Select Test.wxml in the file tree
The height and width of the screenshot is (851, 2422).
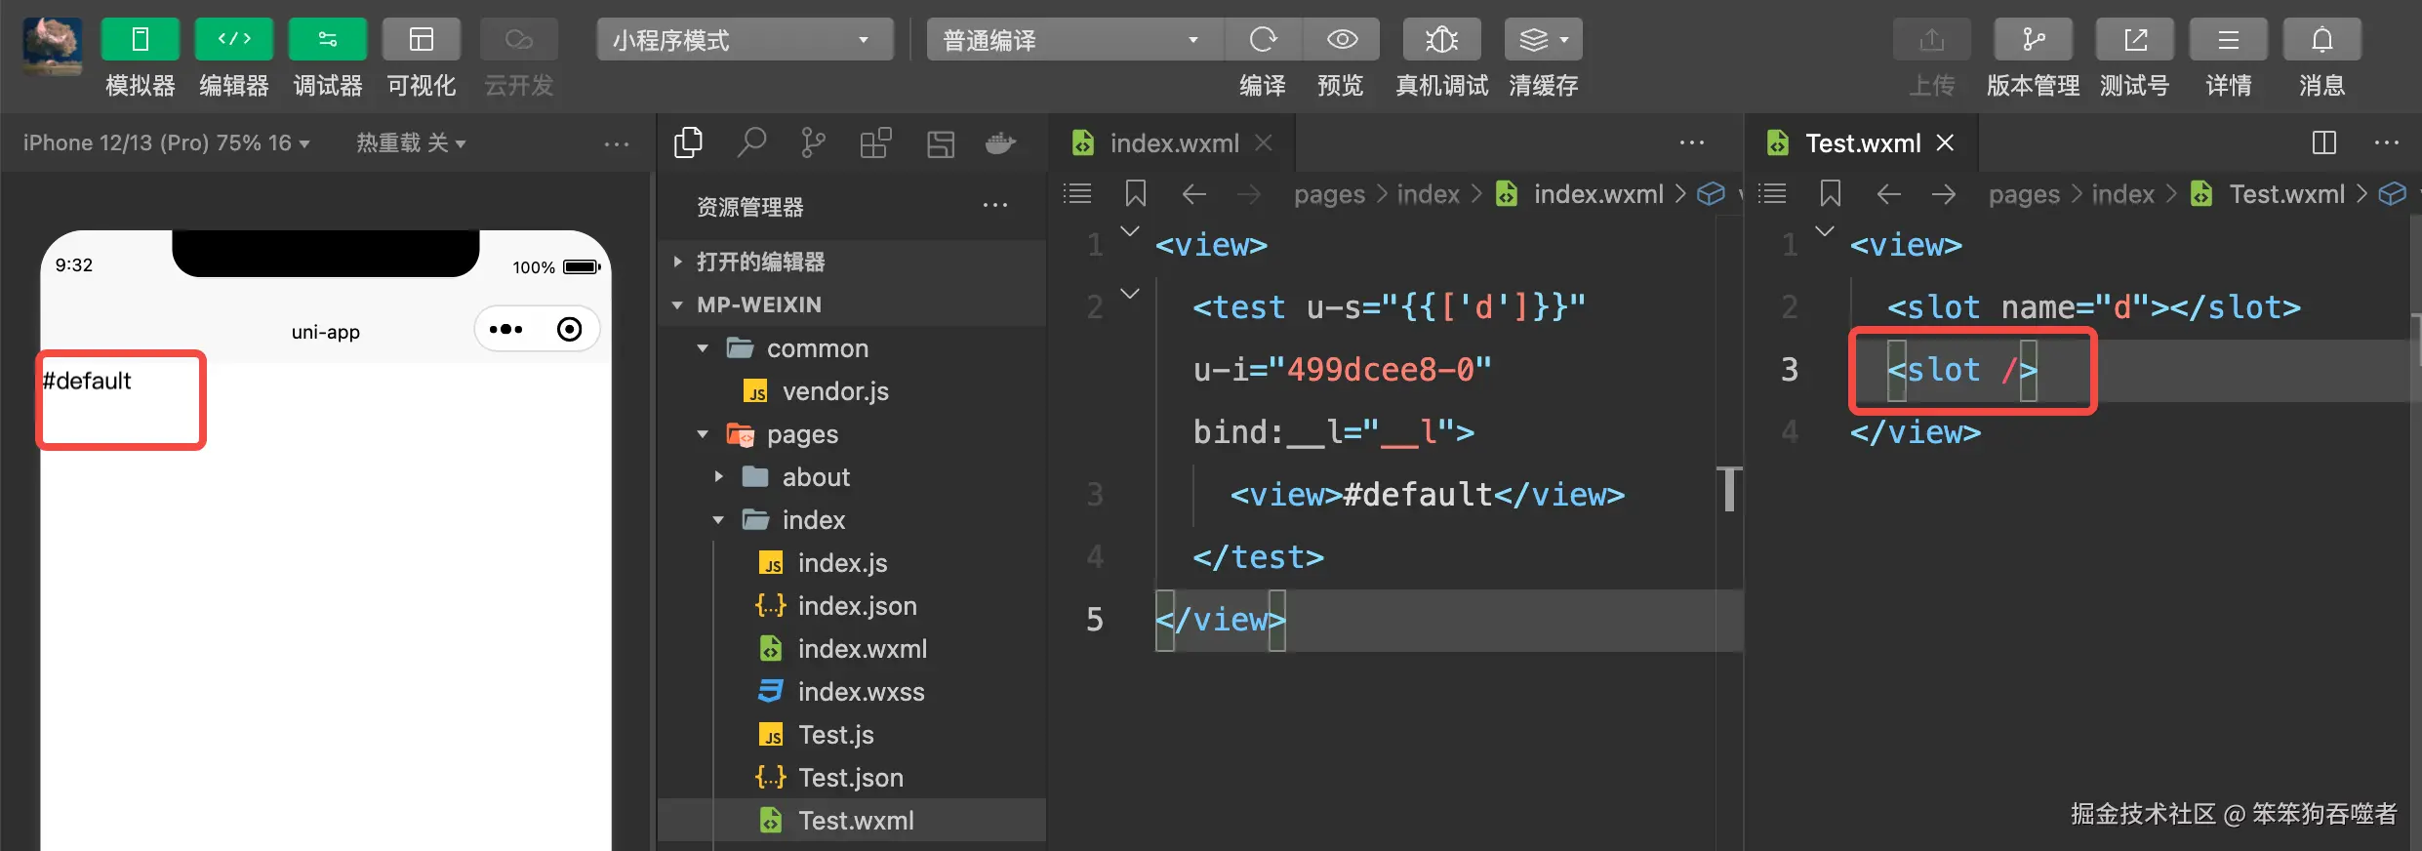point(851,820)
